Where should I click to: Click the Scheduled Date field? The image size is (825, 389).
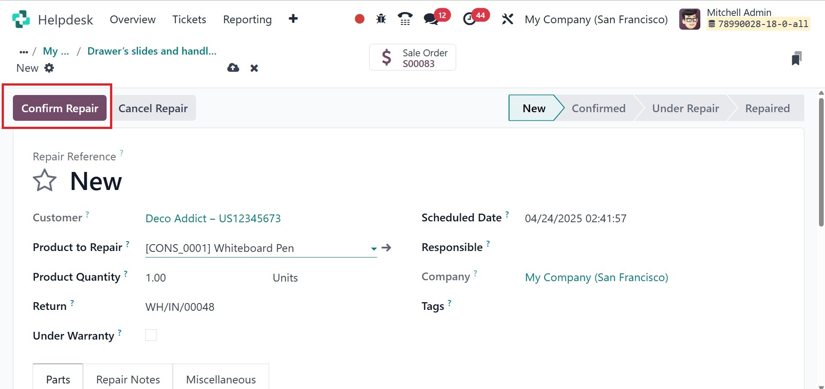tap(575, 218)
